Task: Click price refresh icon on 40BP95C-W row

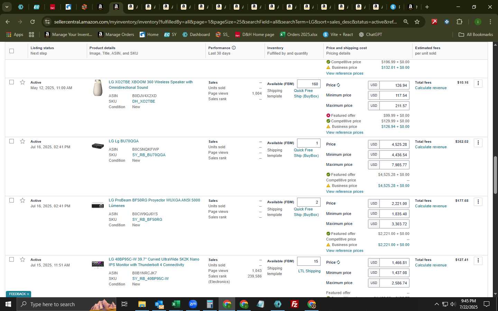Action: pyautogui.click(x=339, y=262)
